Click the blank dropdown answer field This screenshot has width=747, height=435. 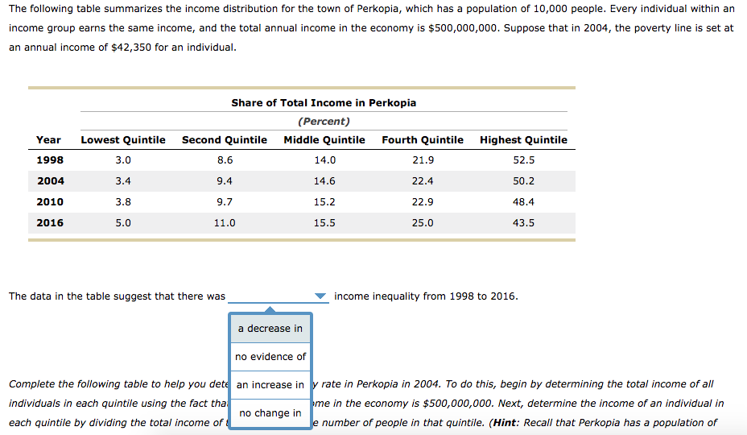point(279,296)
